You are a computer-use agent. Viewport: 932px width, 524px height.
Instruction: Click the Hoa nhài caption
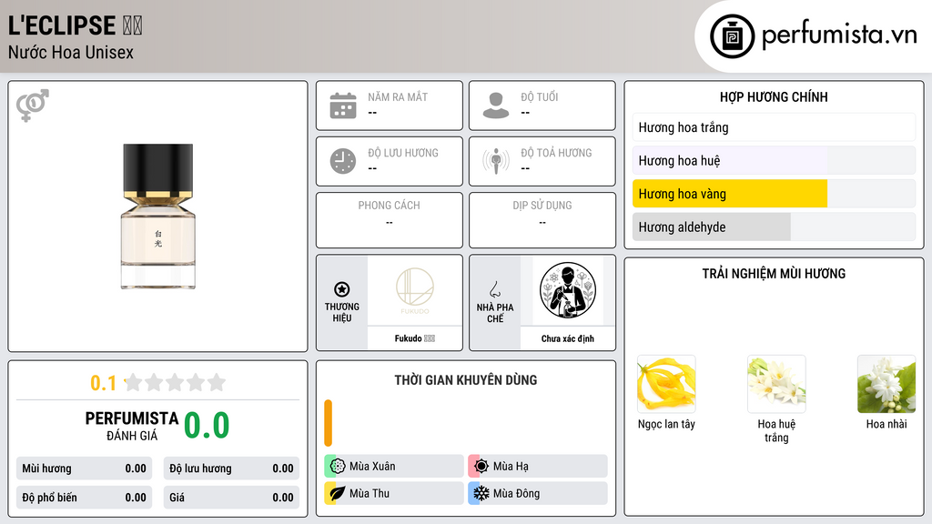[886, 424]
